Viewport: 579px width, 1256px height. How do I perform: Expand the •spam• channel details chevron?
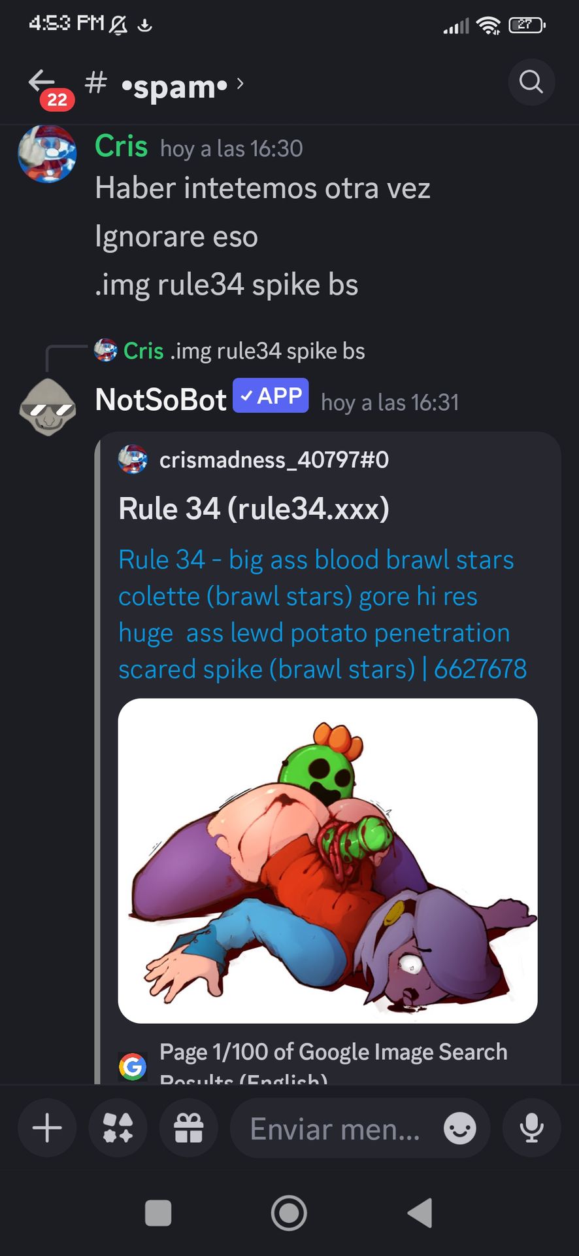(240, 84)
